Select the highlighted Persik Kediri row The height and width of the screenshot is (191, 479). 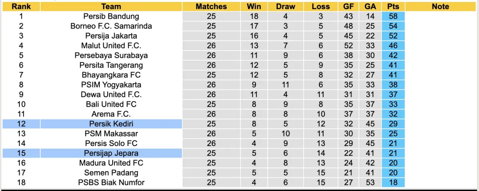coord(111,124)
